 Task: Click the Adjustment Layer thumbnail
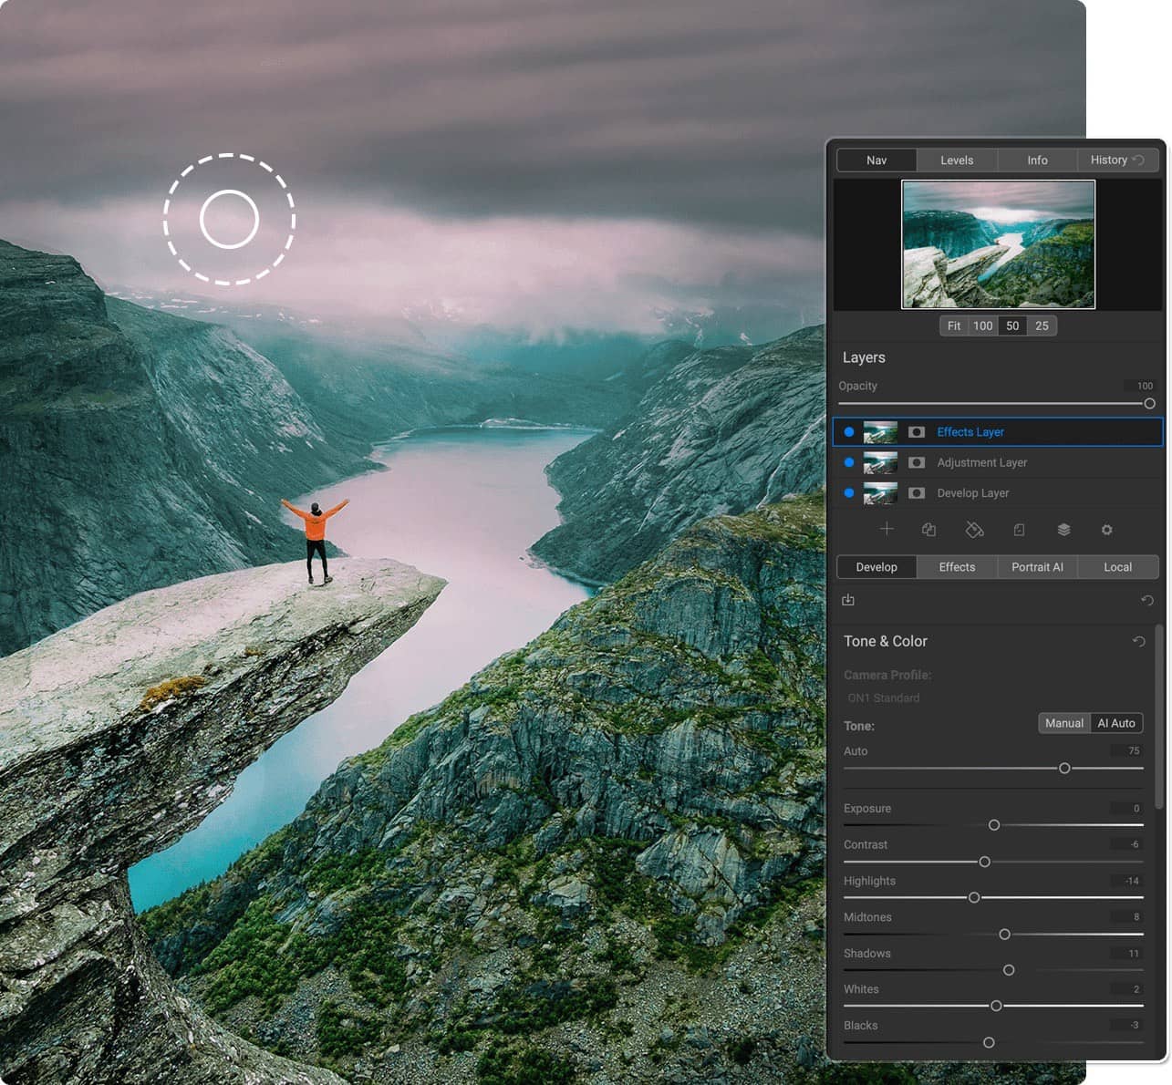(x=880, y=462)
